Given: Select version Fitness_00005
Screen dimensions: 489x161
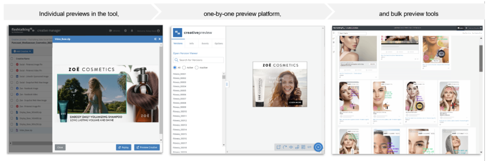Looking at the screenshot, I should click(180, 91).
